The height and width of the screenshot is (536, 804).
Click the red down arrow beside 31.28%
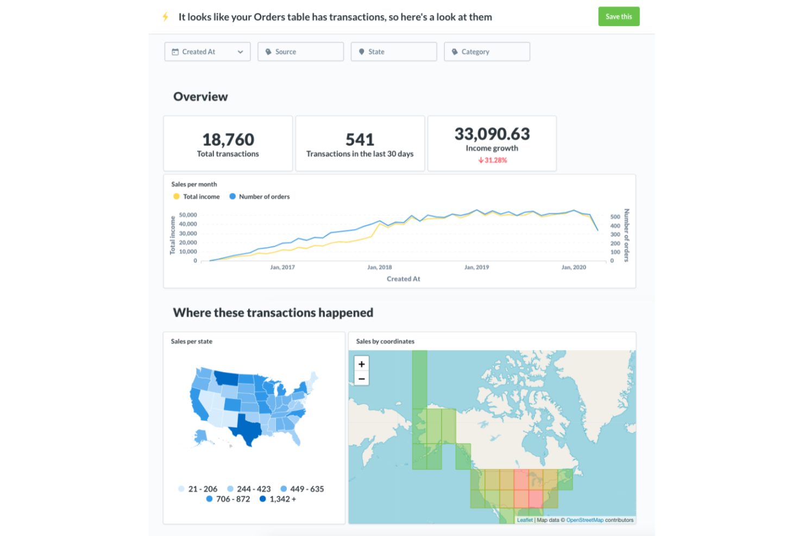click(x=481, y=160)
